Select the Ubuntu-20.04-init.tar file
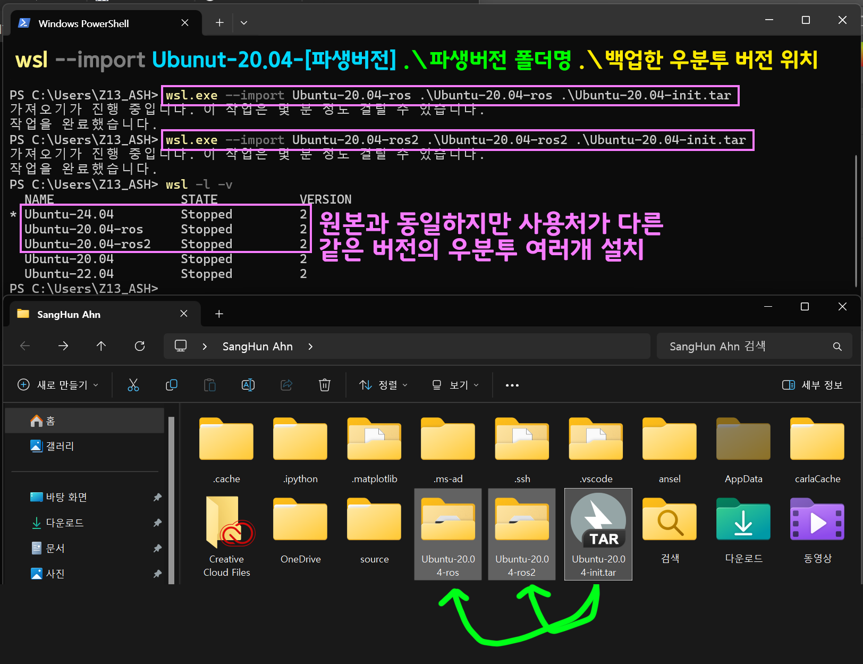The image size is (863, 664). pyautogui.click(x=598, y=534)
